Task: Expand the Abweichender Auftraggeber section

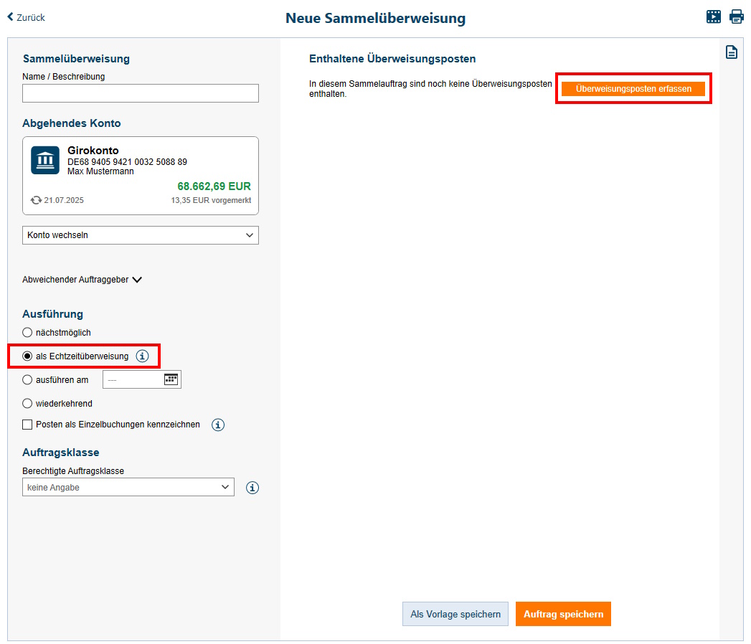Action: click(x=82, y=280)
